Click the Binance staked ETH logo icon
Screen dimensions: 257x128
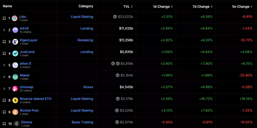click(x=15, y=100)
